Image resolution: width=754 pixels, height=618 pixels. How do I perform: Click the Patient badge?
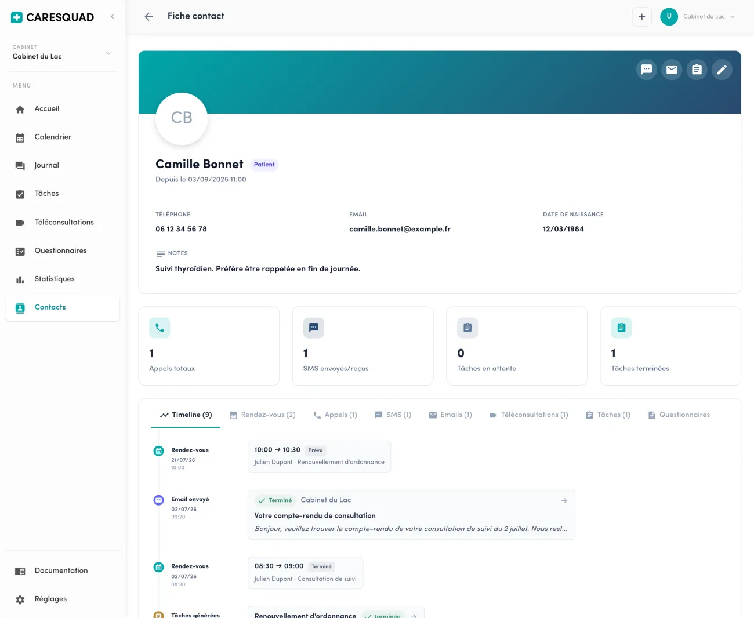[x=264, y=165]
